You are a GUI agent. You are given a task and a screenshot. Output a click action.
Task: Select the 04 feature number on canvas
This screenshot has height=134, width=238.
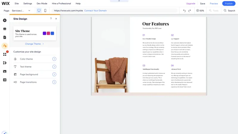point(172,66)
